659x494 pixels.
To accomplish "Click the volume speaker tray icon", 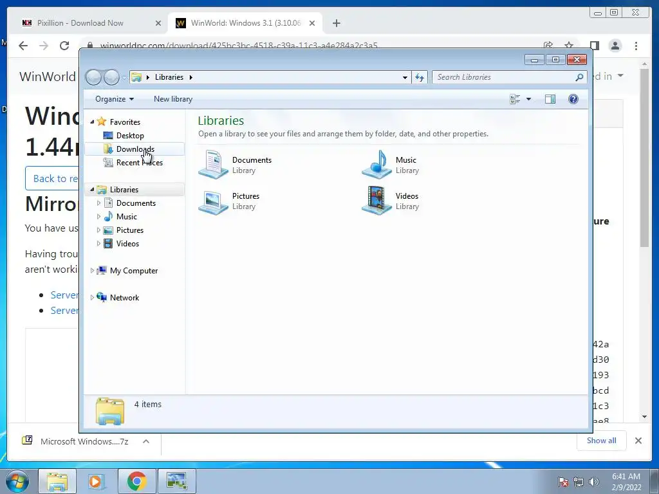I will coord(593,482).
